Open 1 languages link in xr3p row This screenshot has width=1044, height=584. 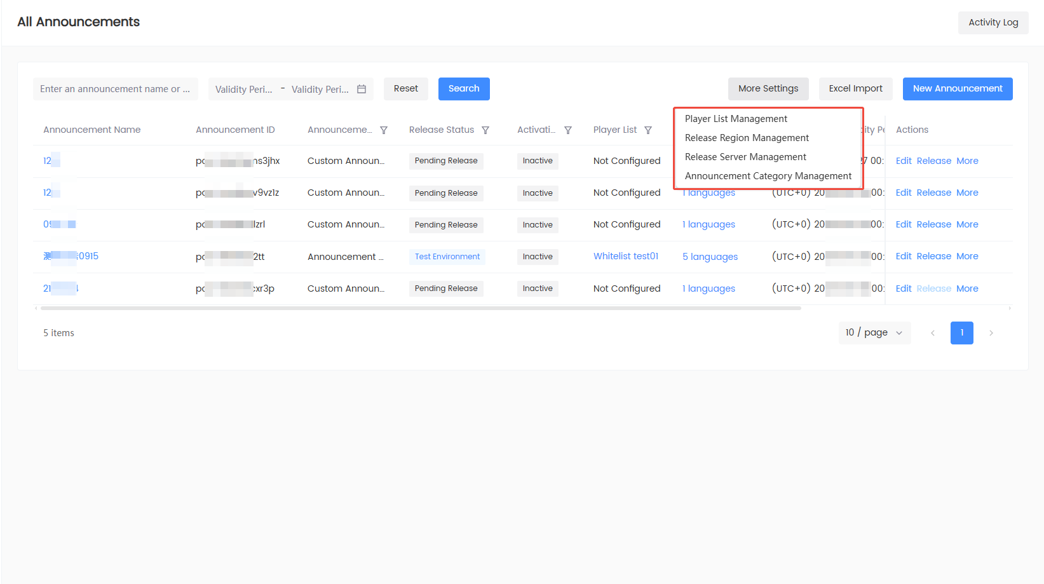(709, 289)
